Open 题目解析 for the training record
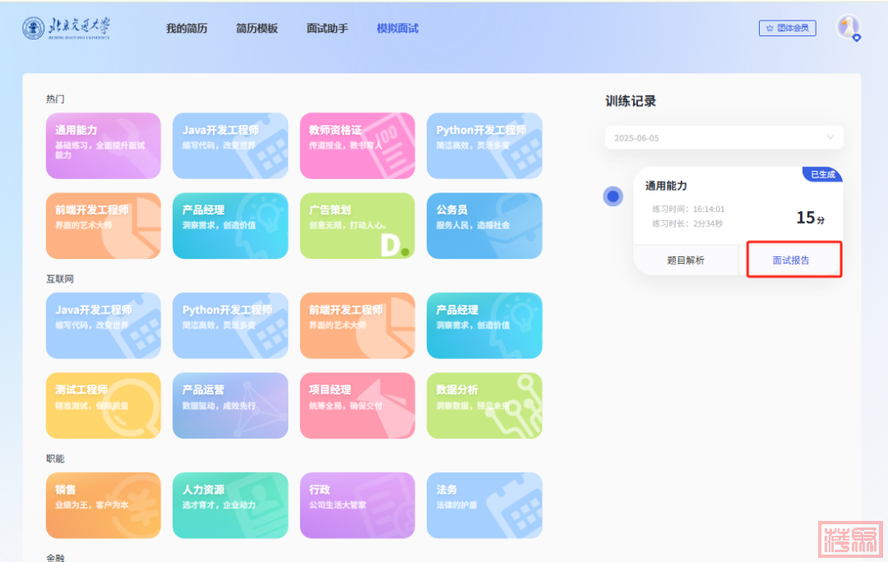Screen dimensions: 888x562 coord(685,260)
